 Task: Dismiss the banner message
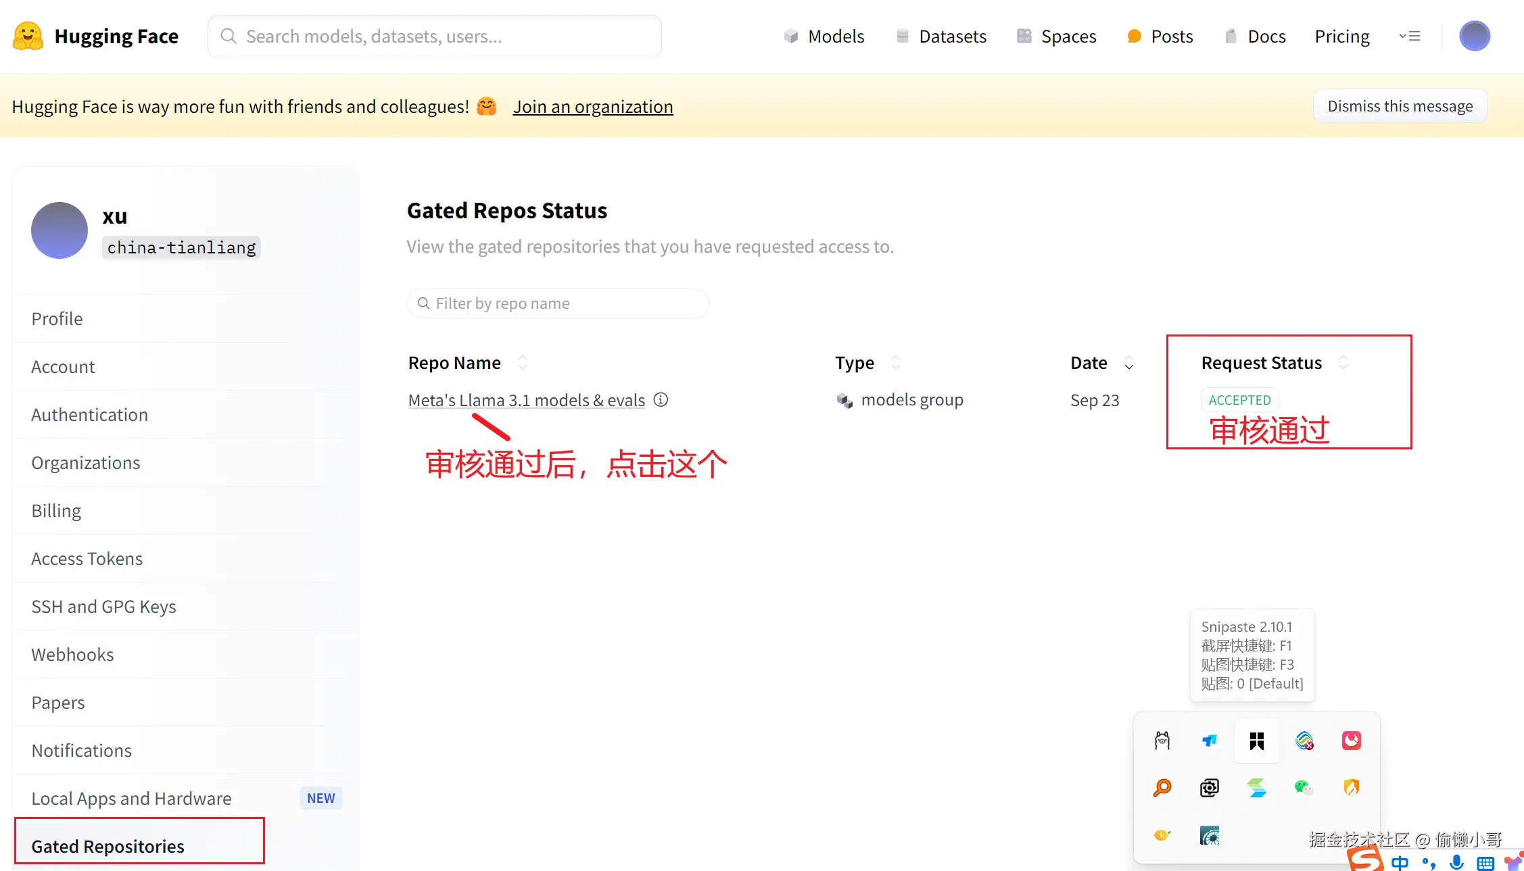(1400, 106)
